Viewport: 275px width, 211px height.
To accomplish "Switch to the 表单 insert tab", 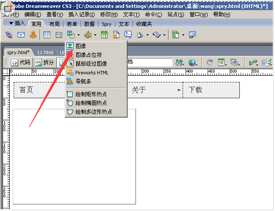I will pyautogui.click(x=72, y=24).
